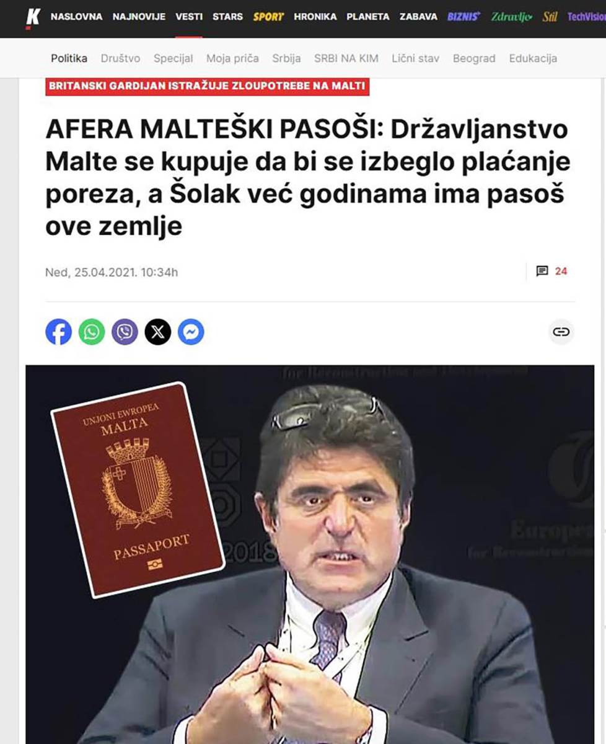Share article via Viber icon

[125, 332]
